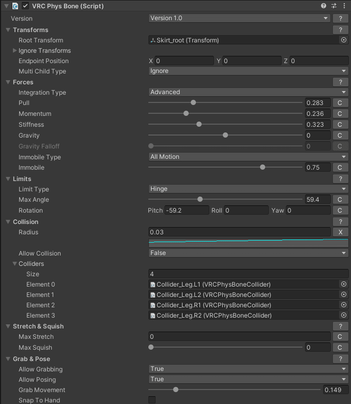Disable the VRC Phys Bone component checkbox

25,6
